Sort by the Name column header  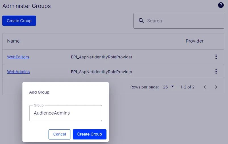(13, 41)
